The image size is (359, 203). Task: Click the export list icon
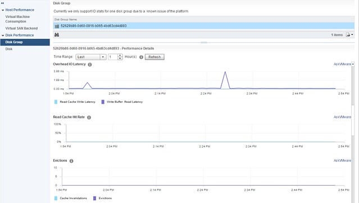click(348, 35)
